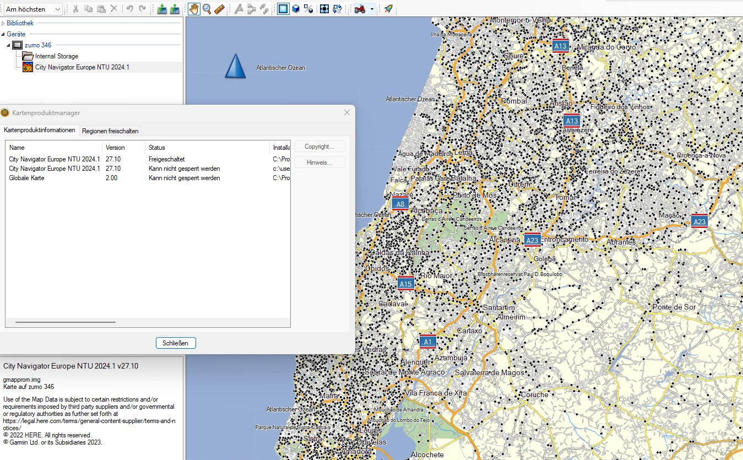Expand the Bibliothek section
This screenshot has width=743, height=460.
point(3,23)
